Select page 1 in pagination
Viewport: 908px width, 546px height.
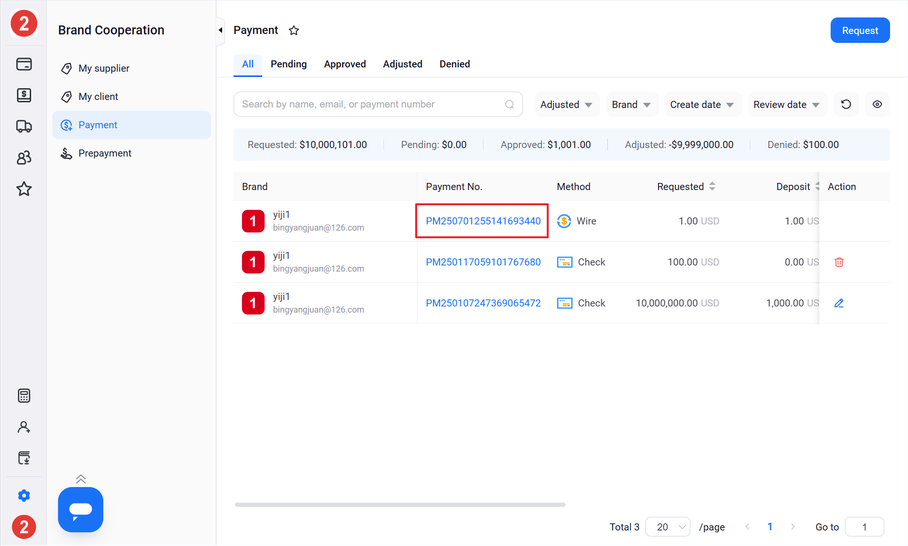pos(770,527)
